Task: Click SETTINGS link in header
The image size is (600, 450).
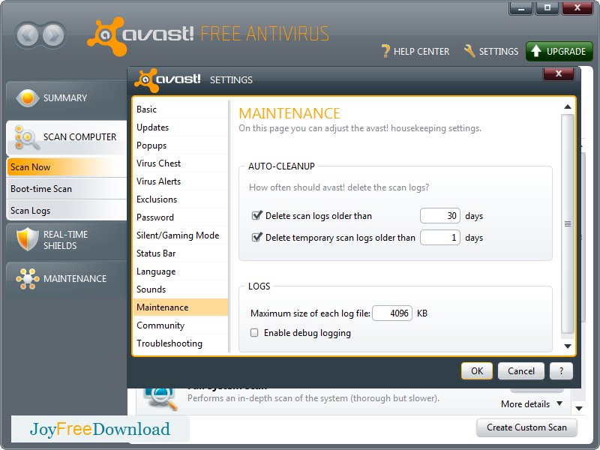Action: click(499, 52)
